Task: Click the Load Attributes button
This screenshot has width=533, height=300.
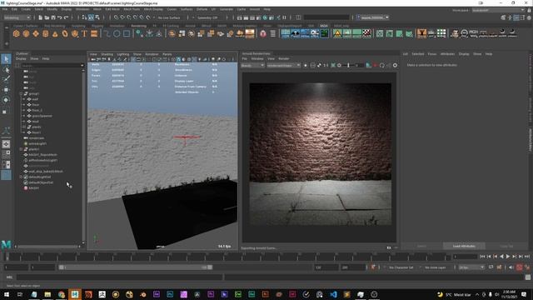Action: (464, 246)
